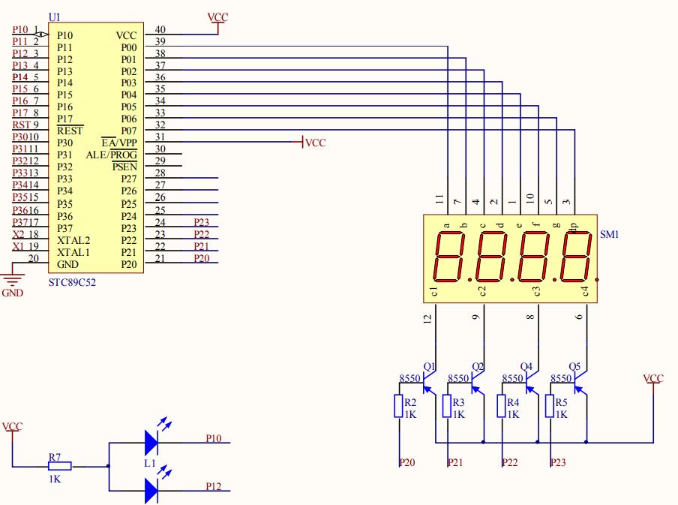The height and width of the screenshot is (505, 678).
Task: Click the ground symbol above the GND label
Action: coord(13,280)
